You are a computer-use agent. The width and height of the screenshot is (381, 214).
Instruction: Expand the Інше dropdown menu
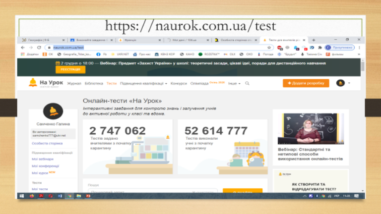234,83
